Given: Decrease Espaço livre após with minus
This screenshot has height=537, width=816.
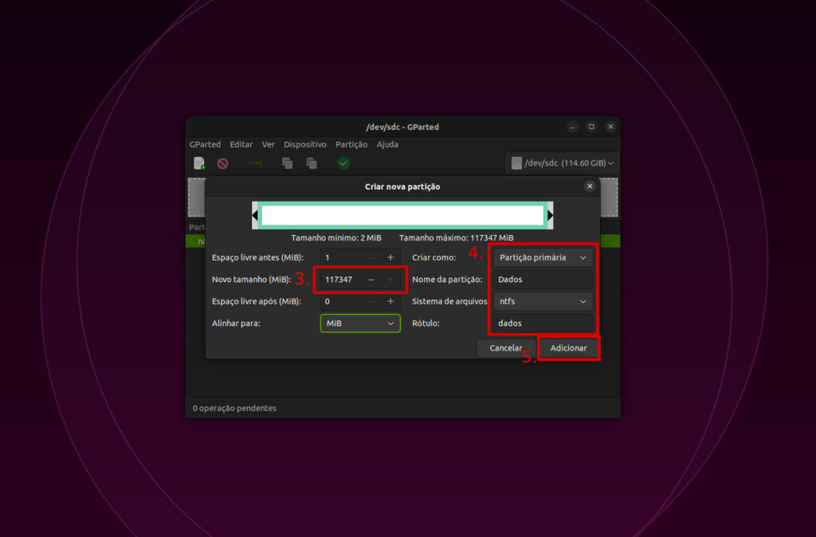Looking at the screenshot, I should [371, 301].
